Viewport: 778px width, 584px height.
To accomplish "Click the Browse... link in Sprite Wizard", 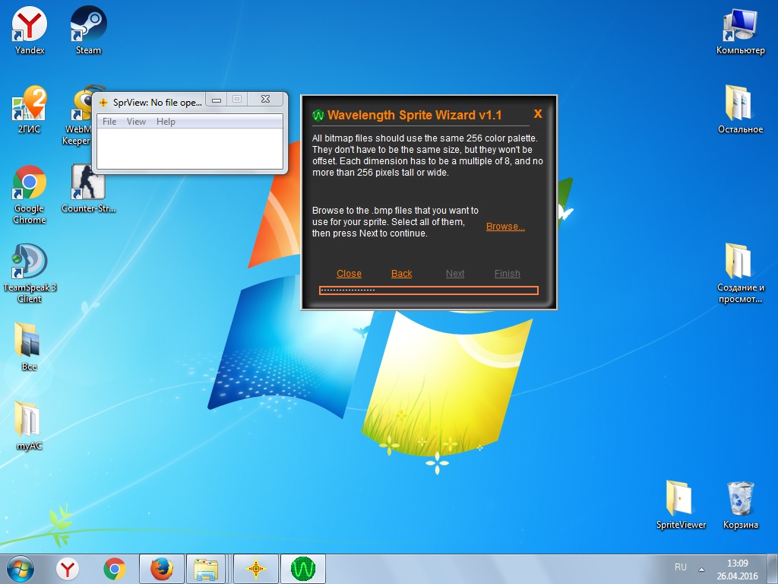I will click(505, 227).
